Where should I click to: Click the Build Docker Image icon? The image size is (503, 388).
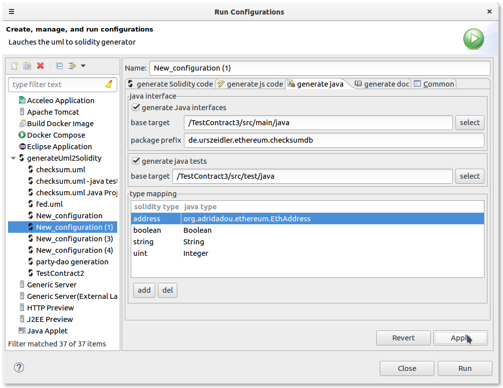[x=22, y=124]
